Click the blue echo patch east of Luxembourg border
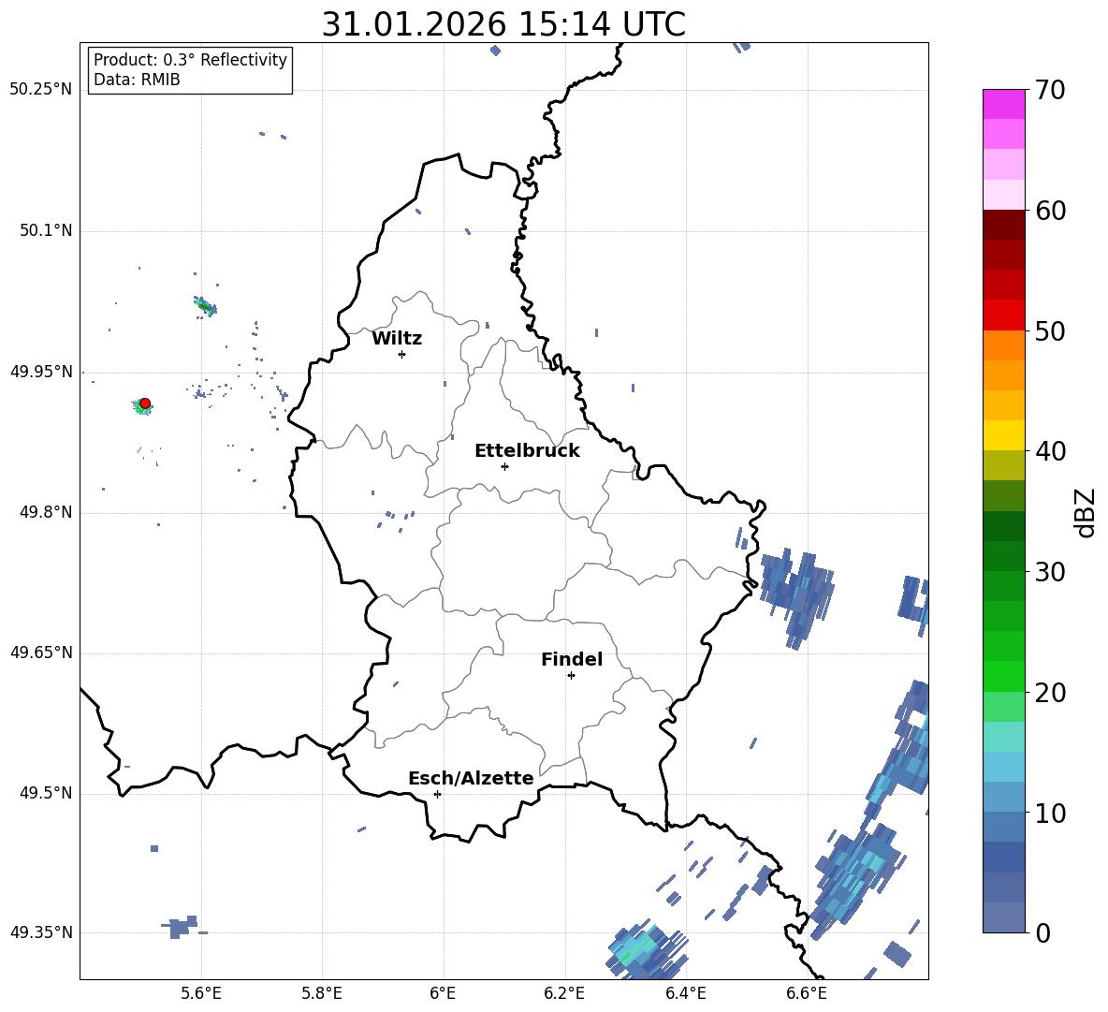The image size is (1108, 1012). tap(798, 597)
